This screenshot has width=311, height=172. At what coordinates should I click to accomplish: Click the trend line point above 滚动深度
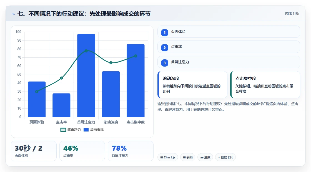tap(111, 63)
